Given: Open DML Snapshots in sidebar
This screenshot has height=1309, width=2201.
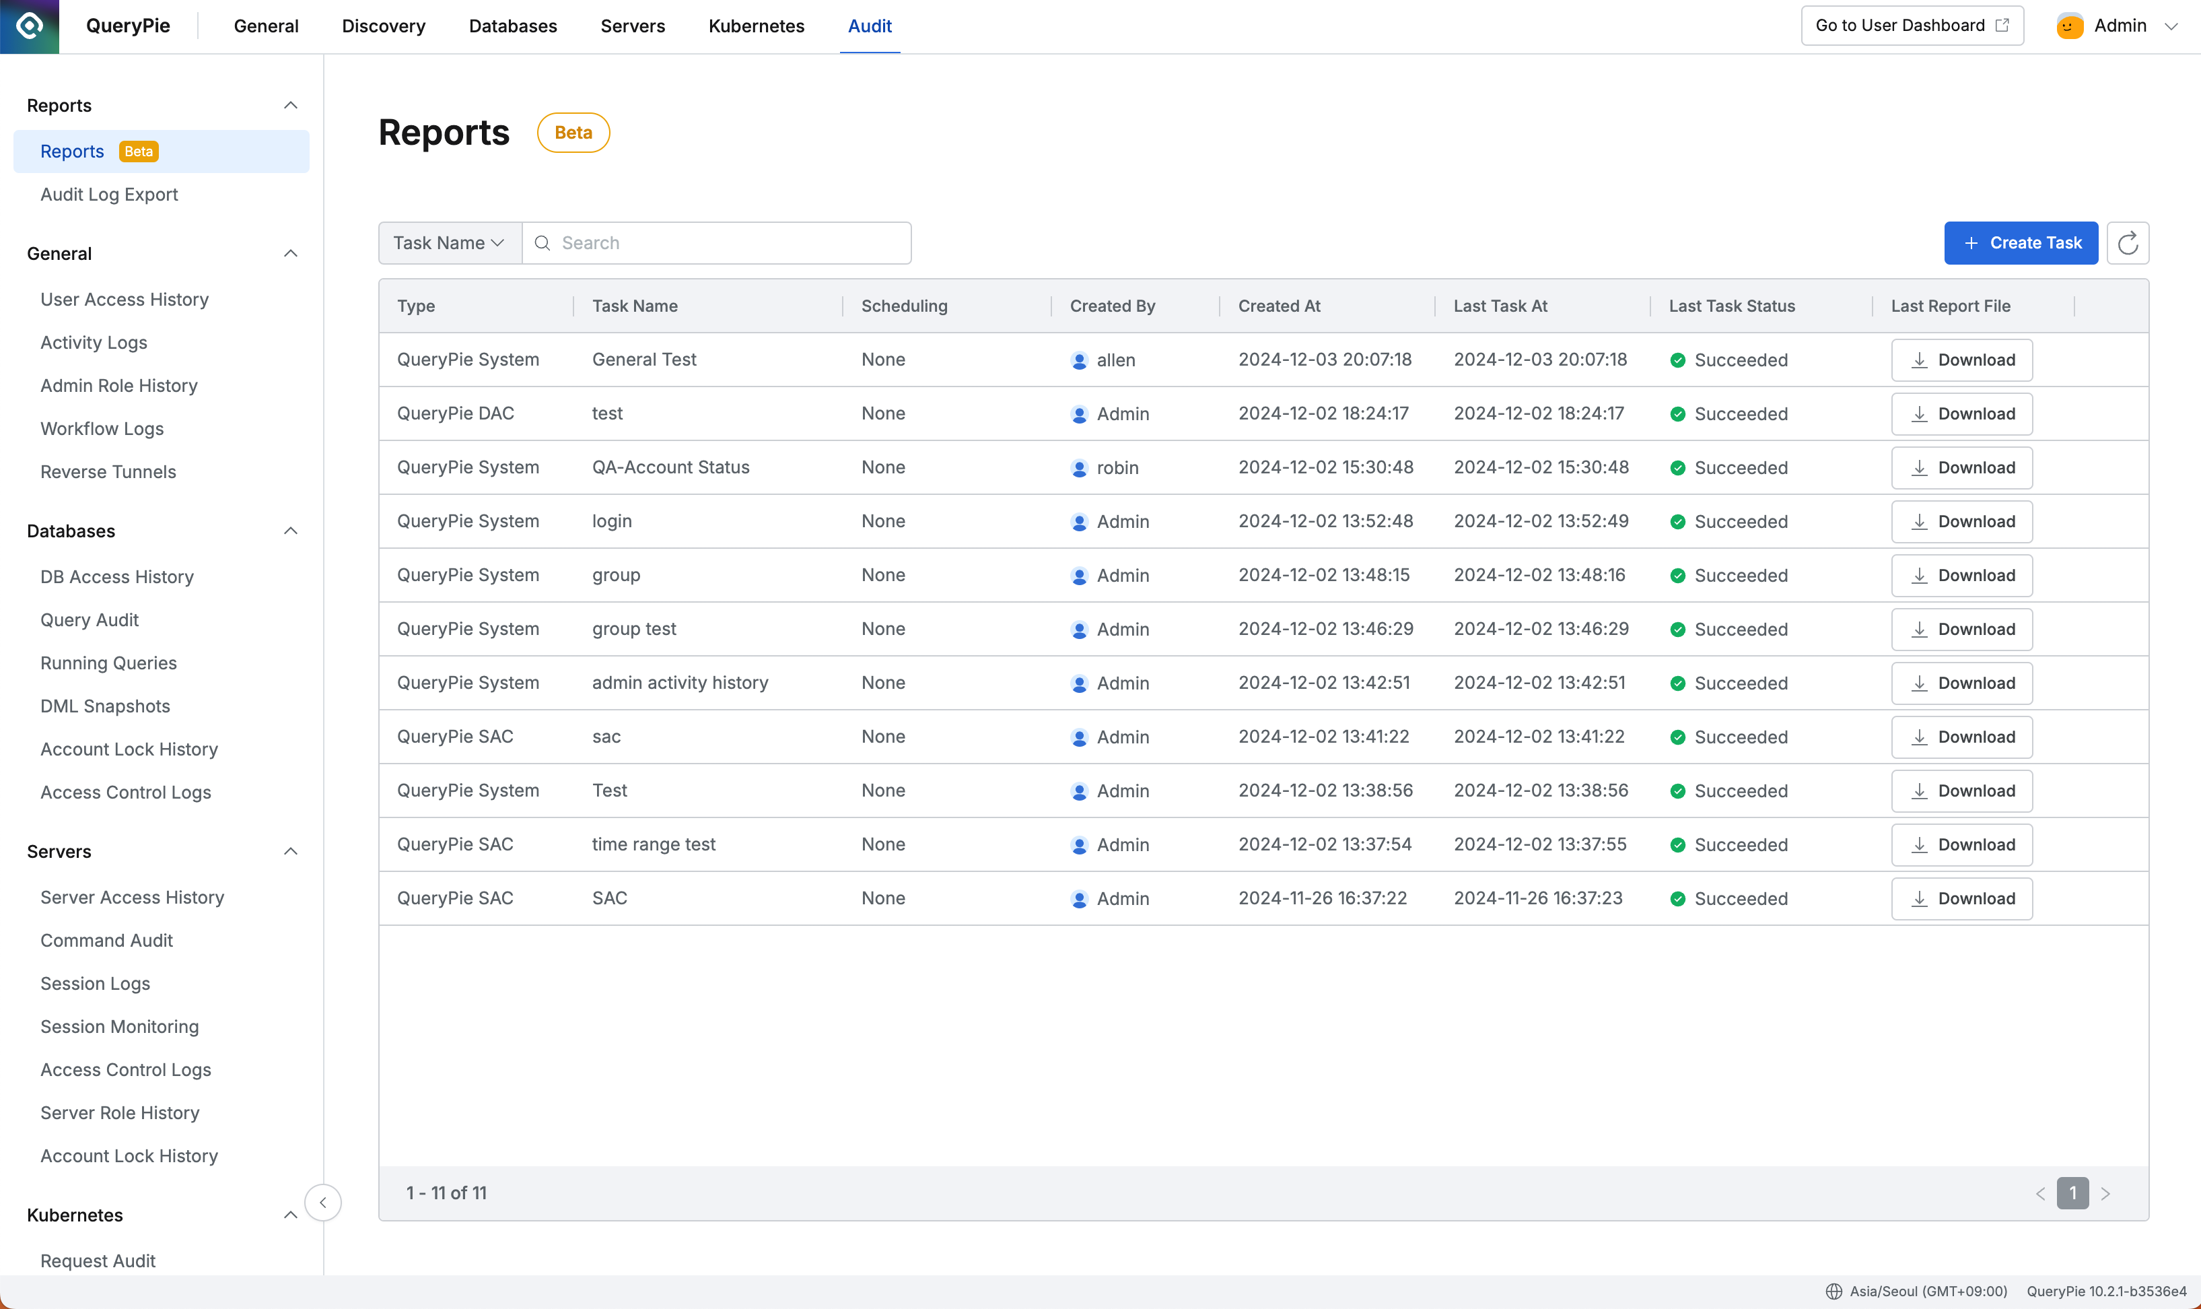Looking at the screenshot, I should coord(105,706).
